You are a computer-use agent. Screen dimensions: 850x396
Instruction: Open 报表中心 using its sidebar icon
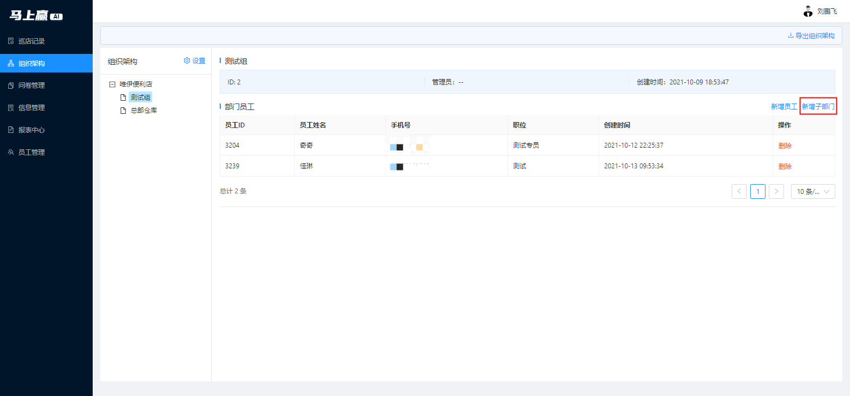[x=11, y=130]
